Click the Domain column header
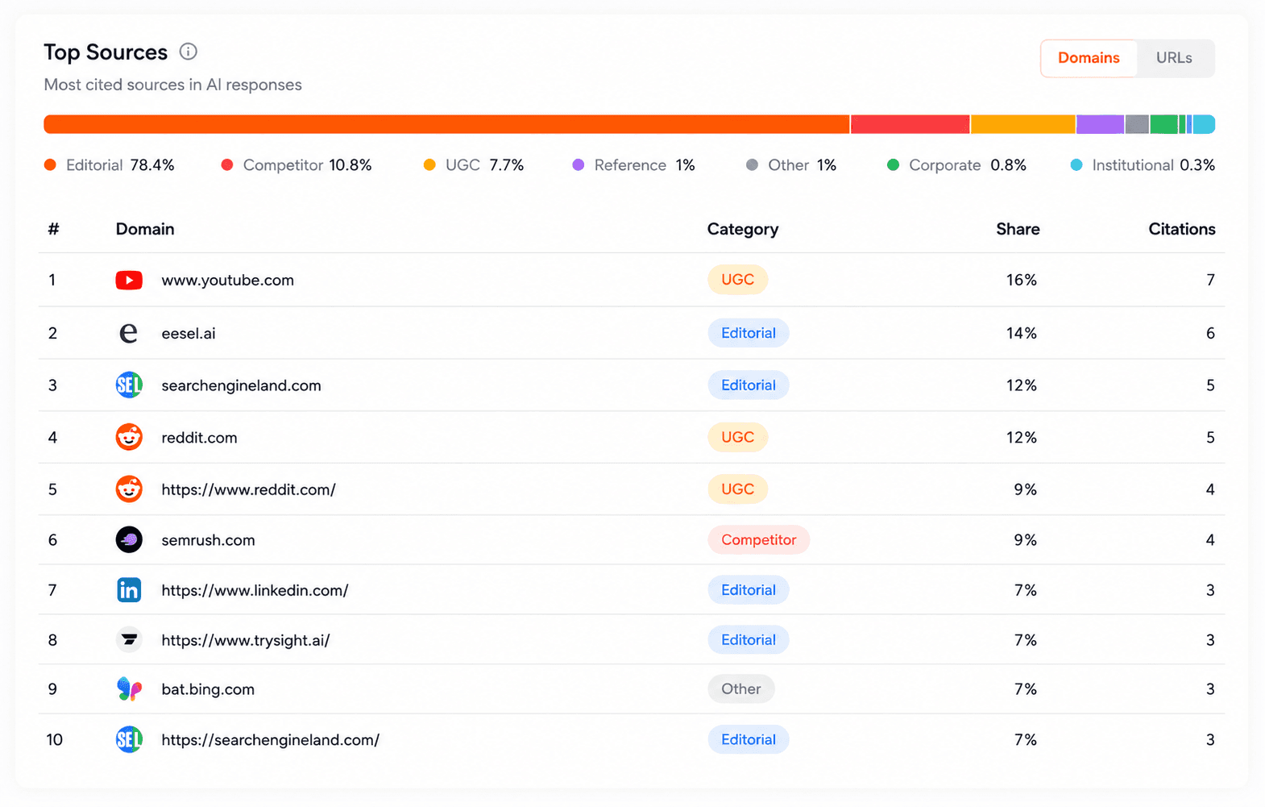The height and width of the screenshot is (807, 1265). coord(145,229)
